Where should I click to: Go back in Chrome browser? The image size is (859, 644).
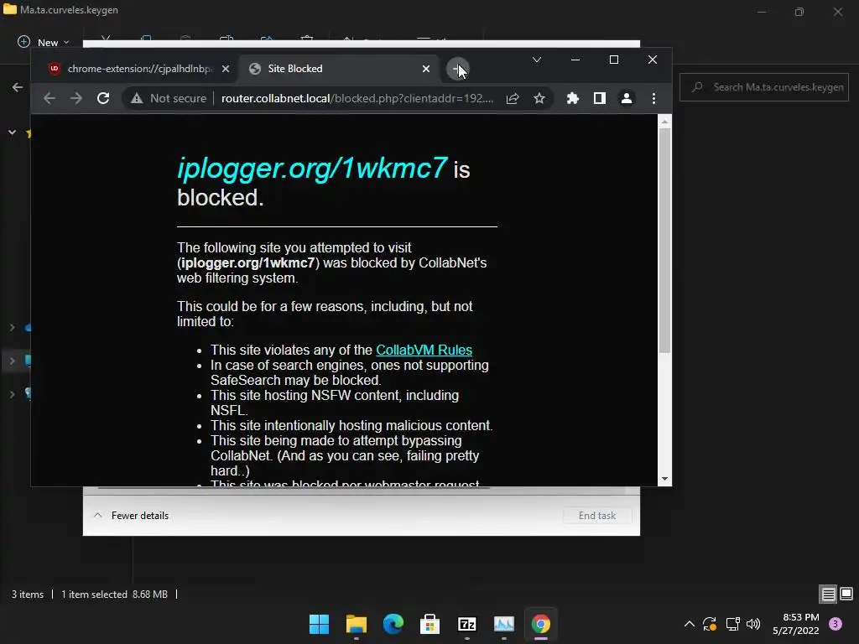(x=49, y=99)
